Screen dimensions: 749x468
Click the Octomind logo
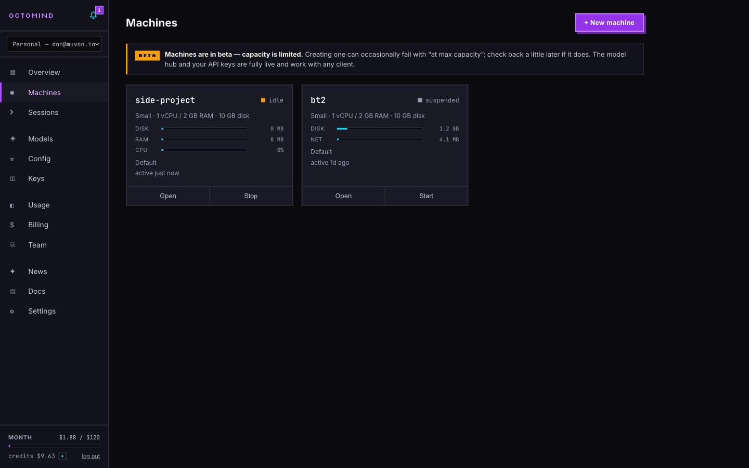pyautogui.click(x=31, y=16)
